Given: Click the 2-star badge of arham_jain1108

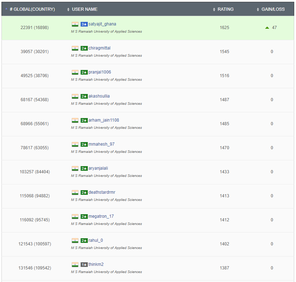Looking at the screenshot, I should coord(84,120).
